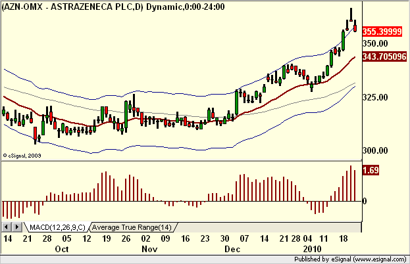Viewport: 410px width, 264px height.
Task: Click the last red candlestick on the chart
Action: pyautogui.click(x=355, y=28)
